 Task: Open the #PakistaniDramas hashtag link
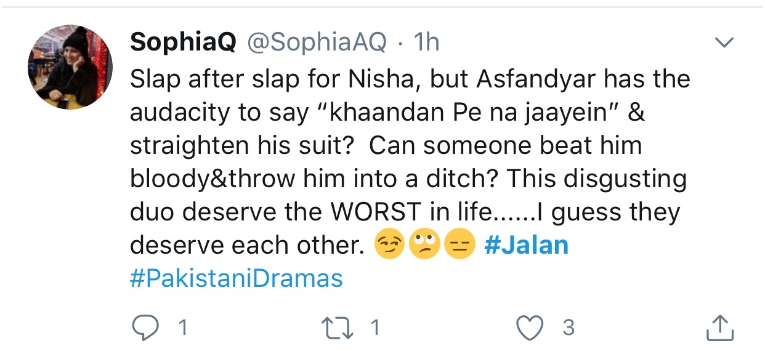click(237, 278)
